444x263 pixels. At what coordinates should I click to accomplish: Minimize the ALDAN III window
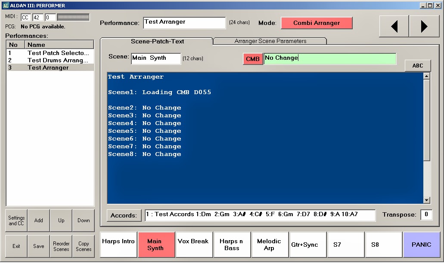pos(423,5)
